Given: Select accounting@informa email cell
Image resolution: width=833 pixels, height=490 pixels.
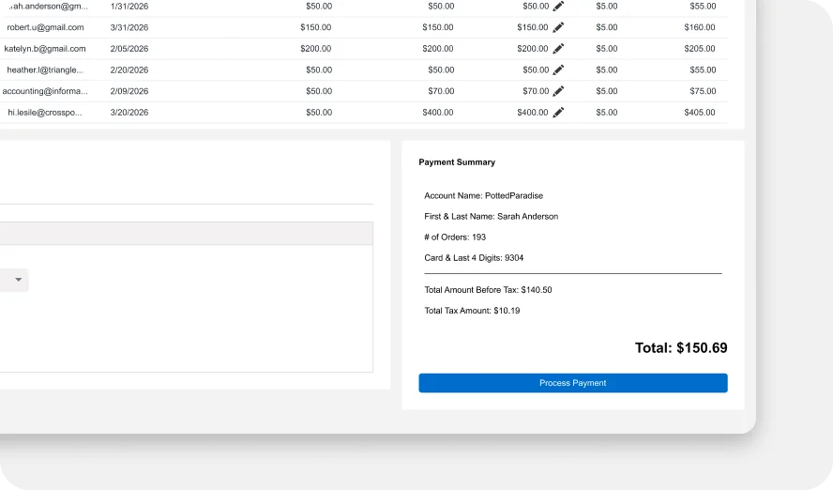Looking at the screenshot, I should [45, 91].
